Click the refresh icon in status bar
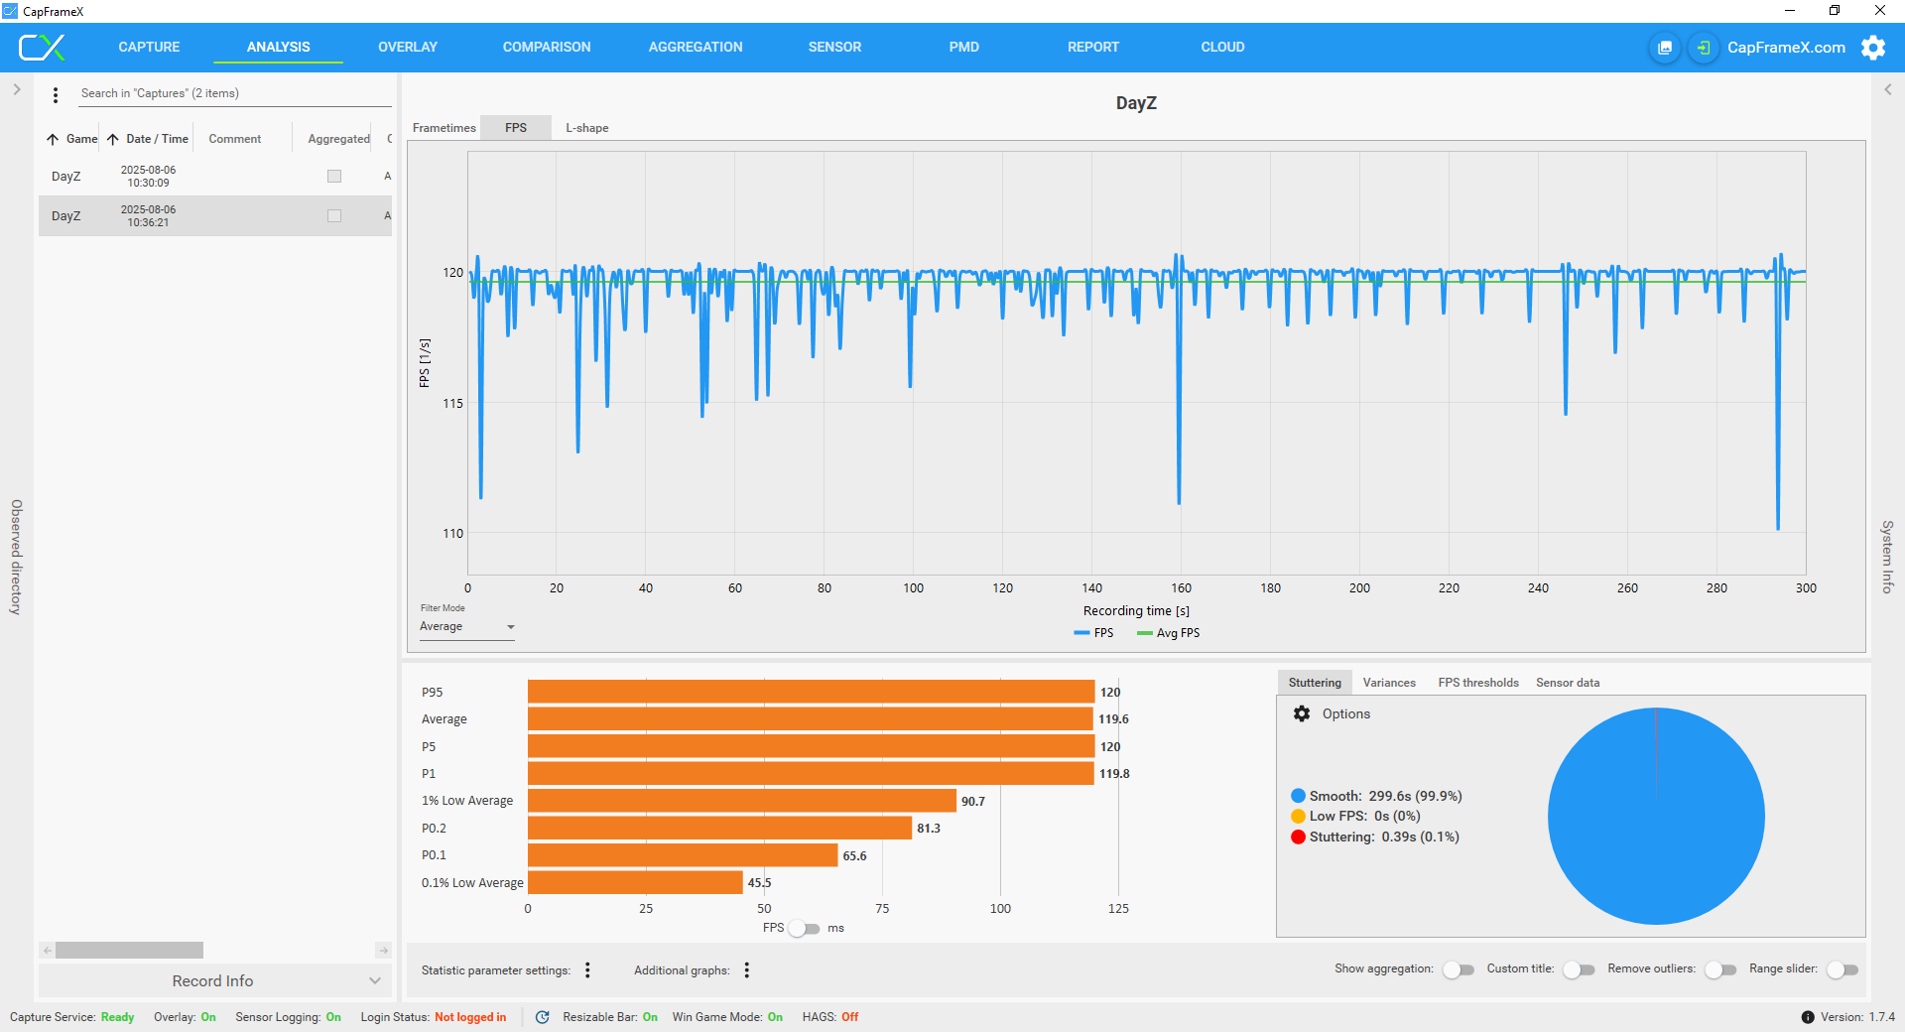 tap(542, 1017)
